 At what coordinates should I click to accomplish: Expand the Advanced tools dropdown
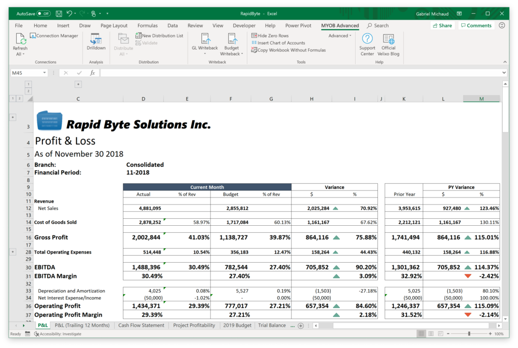[339, 36]
